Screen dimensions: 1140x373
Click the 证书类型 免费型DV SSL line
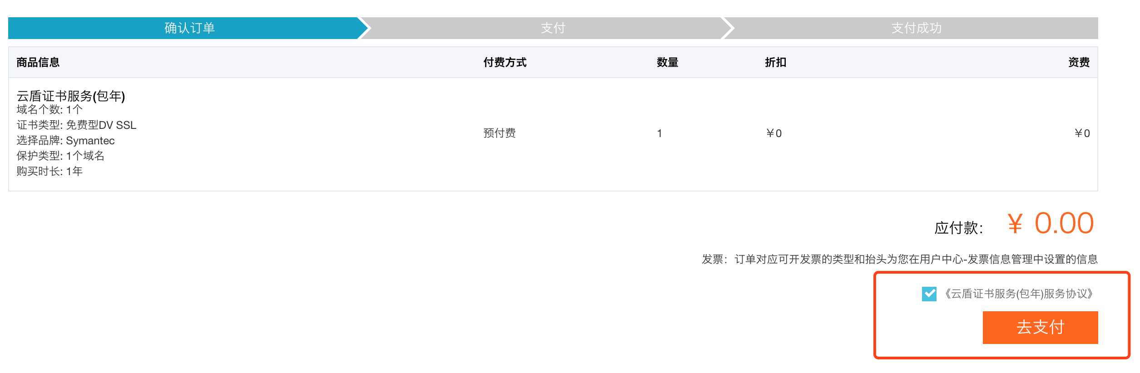pyautogui.click(x=76, y=125)
